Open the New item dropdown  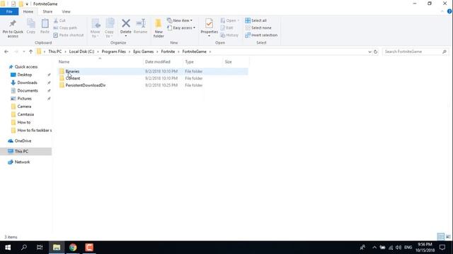click(180, 20)
